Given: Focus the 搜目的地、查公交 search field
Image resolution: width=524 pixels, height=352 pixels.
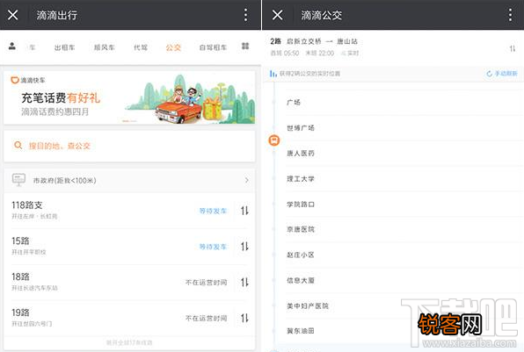Looking at the screenshot, I should click(129, 146).
